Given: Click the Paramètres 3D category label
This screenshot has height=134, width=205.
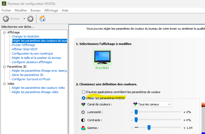Looking at the screenshot, I should coord(17,67).
